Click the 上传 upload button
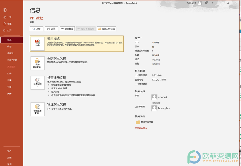 [36, 29]
